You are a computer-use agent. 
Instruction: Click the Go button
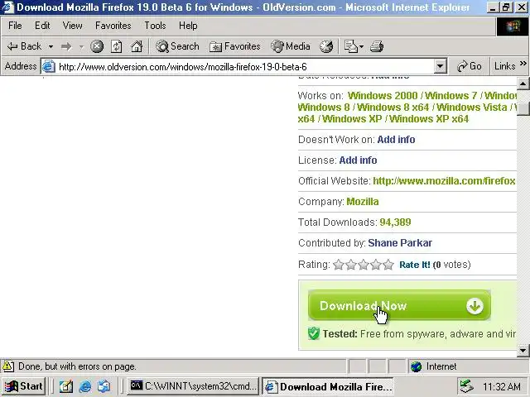[470, 66]
